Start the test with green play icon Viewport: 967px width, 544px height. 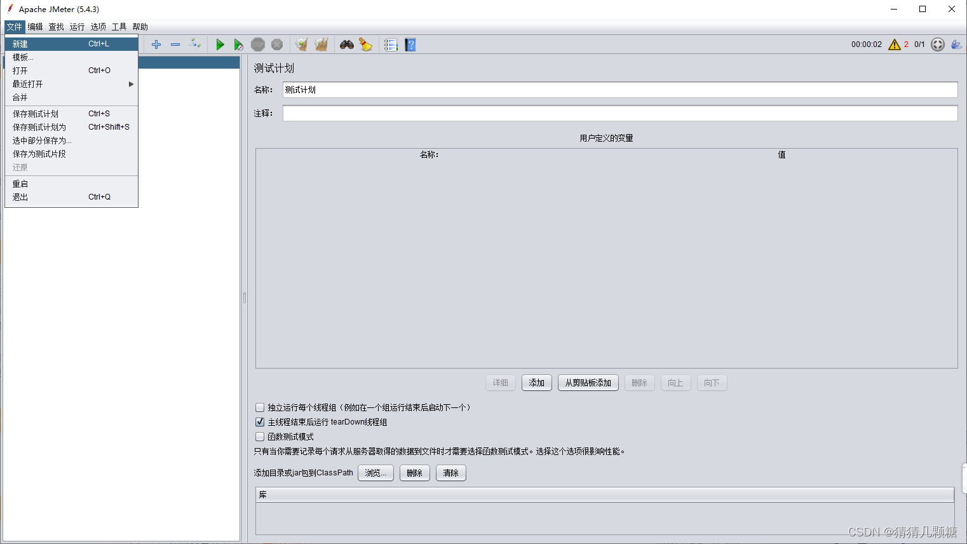220,44
